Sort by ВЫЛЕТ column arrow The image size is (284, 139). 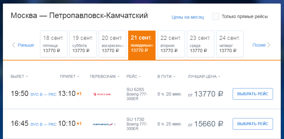27,77
